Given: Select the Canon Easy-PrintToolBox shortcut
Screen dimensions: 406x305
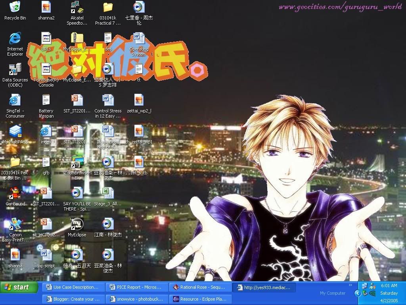Looking at the screenshot, I should [x=15, y=225].
